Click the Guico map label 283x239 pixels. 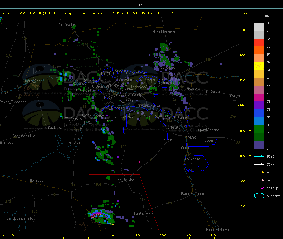point(192,88)
